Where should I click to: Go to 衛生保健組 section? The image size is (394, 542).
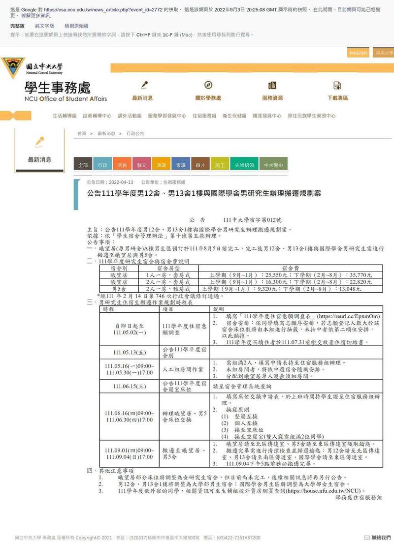pos(234,116)
